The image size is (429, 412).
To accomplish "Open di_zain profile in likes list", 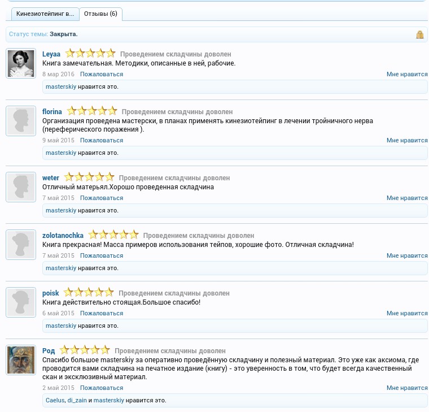I will pos(77,400).
